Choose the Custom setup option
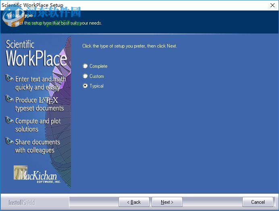Screen dimensions: 279x211 click(85, 76)
